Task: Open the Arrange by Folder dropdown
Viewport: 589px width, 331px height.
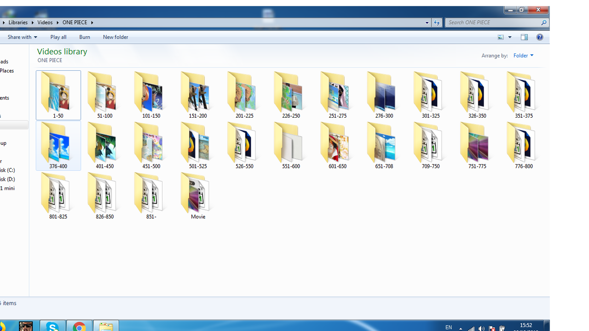Action: pos(524,56)
